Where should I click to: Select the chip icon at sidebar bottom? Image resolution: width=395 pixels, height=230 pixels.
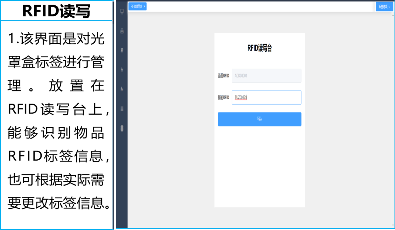[122, 128]
